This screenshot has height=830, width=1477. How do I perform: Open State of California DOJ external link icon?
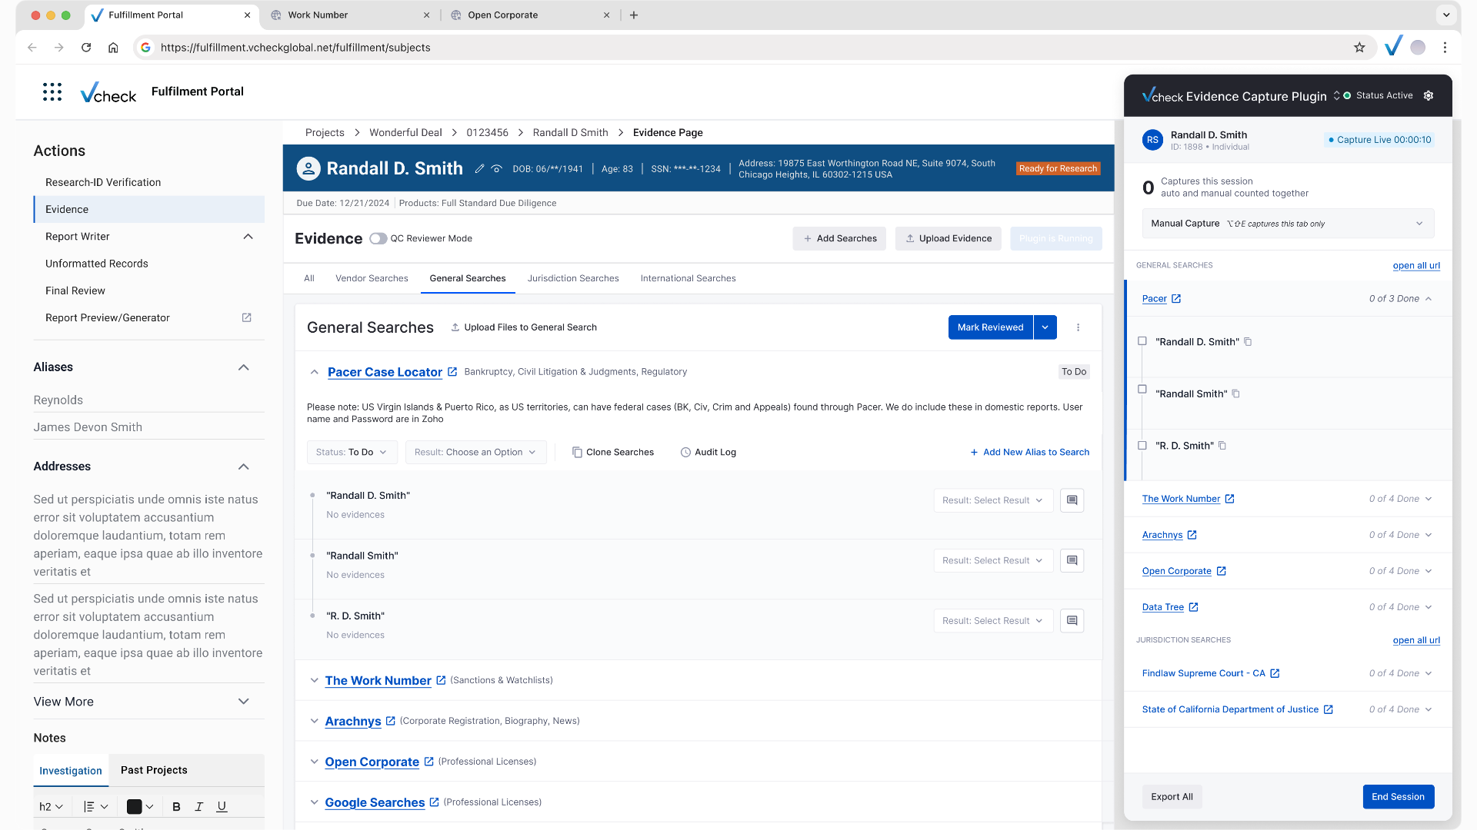(x=1328, y=709)
